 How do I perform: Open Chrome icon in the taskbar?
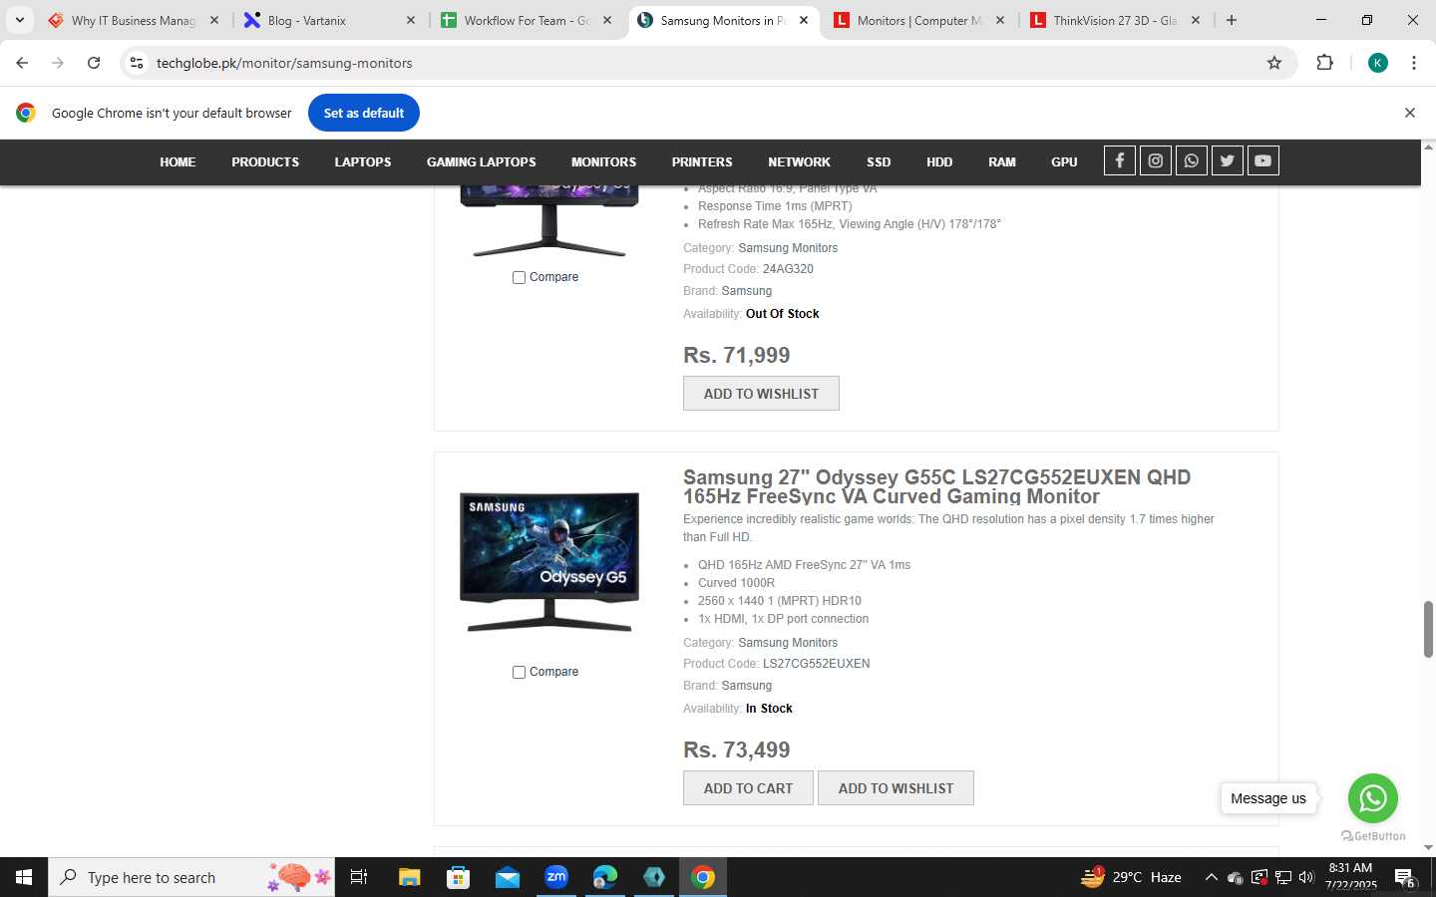(703, 877)
